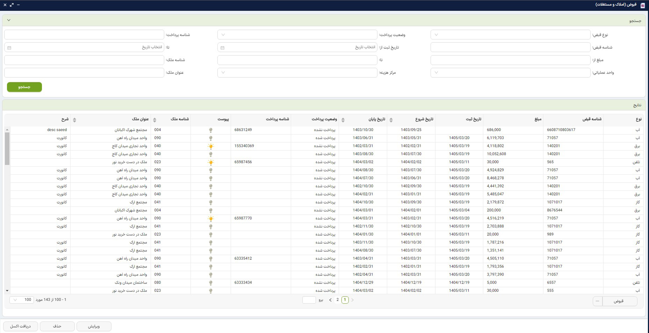The height and width of the screenshot is (333, 649).
Task: Sort by عنوان ملک column arrows
Action: coord(74,120)
